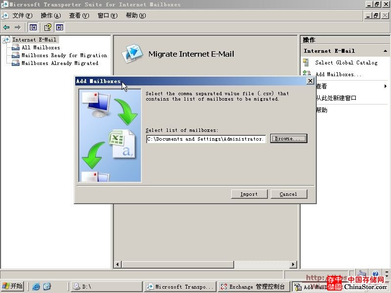Image resolution: width=391 pixels, height=293 pixels.
Task: Click the Internet E-Mail tree icon
Action: coord(7,40)
